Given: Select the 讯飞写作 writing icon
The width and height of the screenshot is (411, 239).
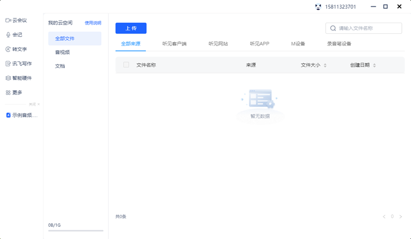Looking at the screenshot, I should (8, 64).
